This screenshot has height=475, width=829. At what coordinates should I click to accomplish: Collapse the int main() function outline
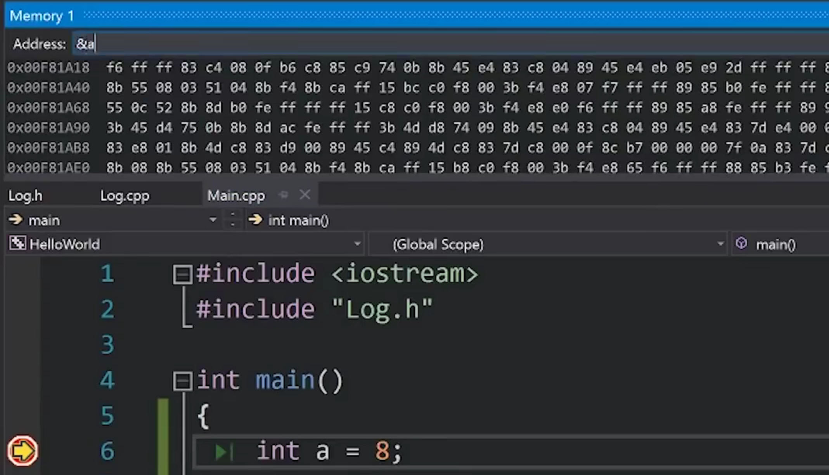[182, 381]
